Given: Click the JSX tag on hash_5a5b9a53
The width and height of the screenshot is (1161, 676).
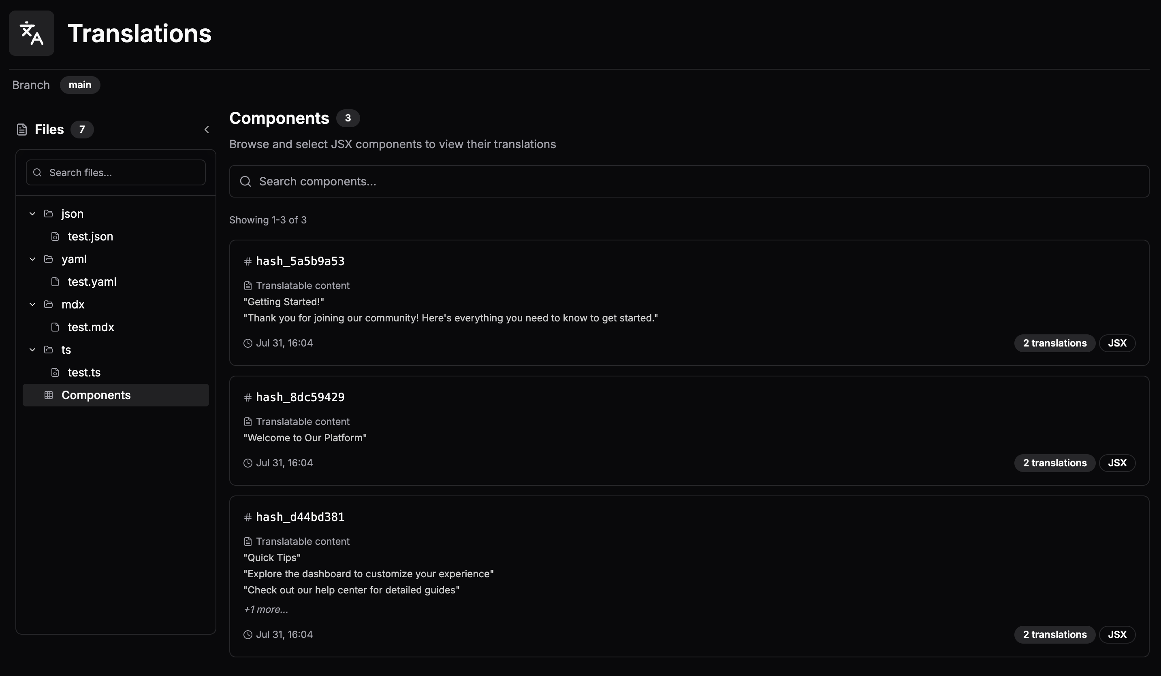Looking at the screenshot, I should click(1117, 343).
